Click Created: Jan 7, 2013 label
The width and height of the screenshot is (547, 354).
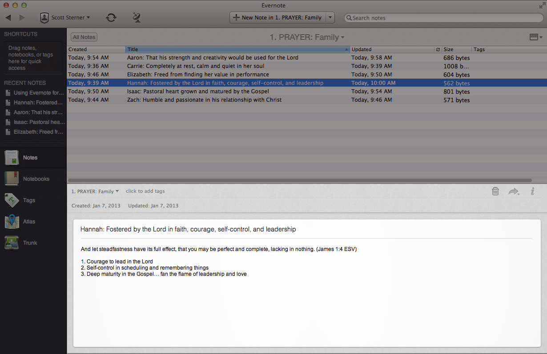[x=96, y=206]
